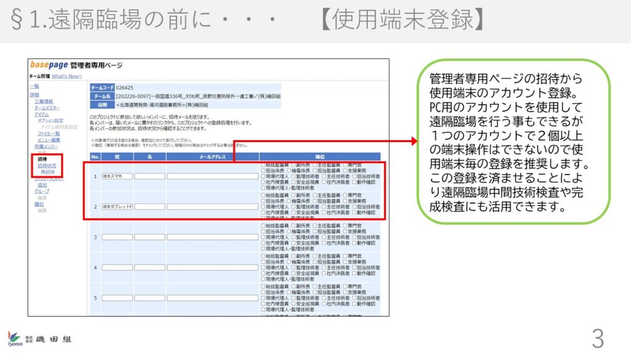Image resolution: width=631 pixels, height=354 pixels.
Task: Open ファイル一覧 from the sidebar
Action: [x=49, y=133]
